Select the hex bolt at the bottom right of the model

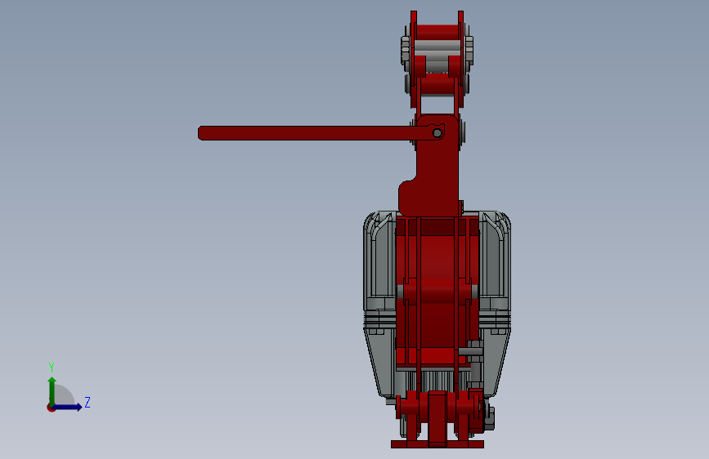[490, 417]
